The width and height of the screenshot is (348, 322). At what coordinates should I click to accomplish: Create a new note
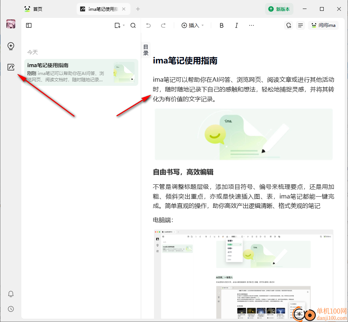117,25
